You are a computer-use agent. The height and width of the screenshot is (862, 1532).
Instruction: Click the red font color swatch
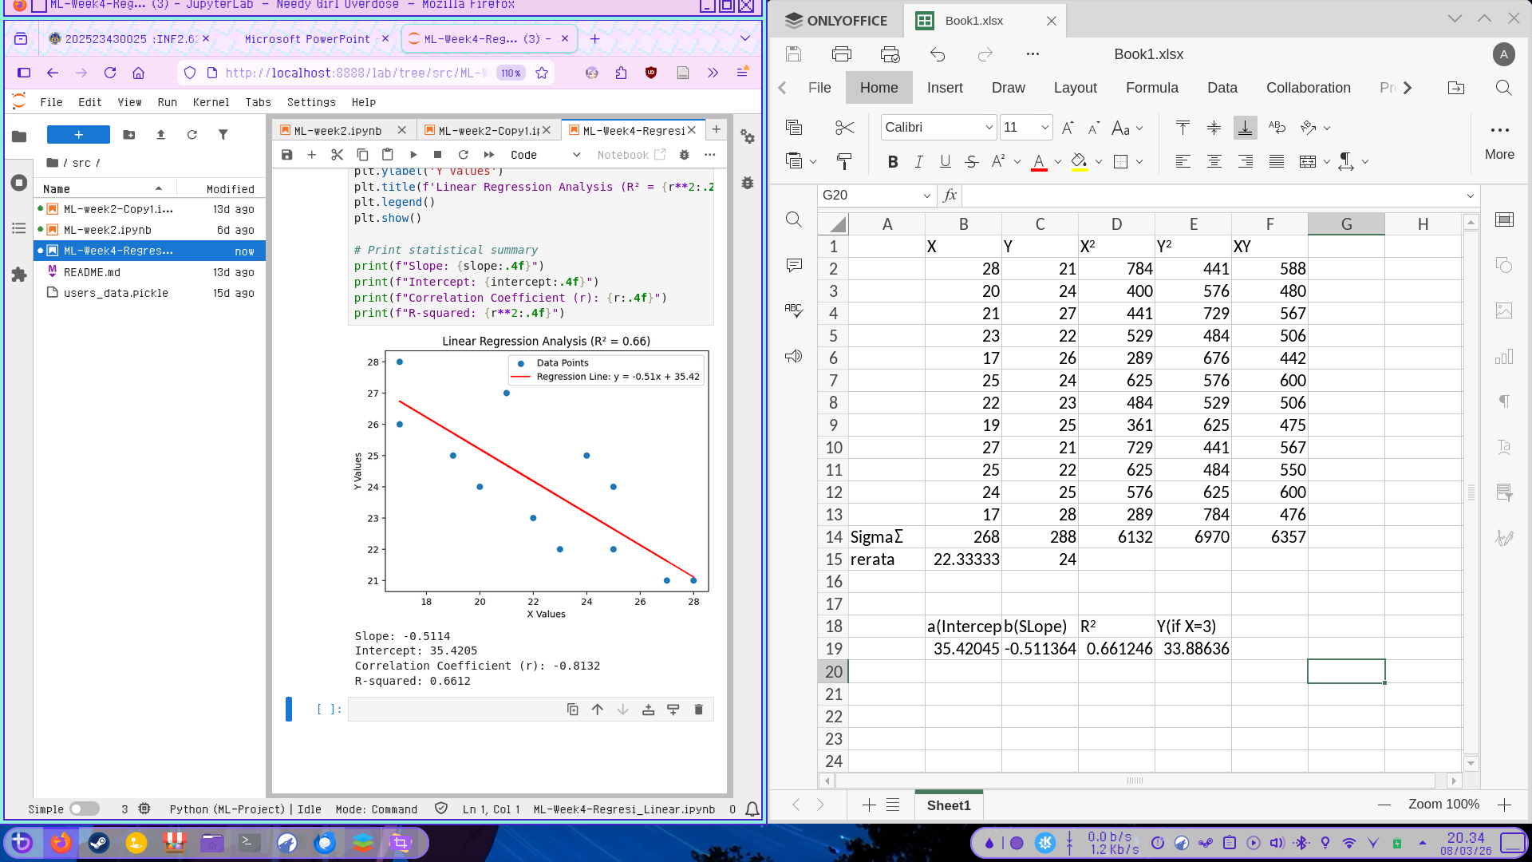pos(1039,162)
